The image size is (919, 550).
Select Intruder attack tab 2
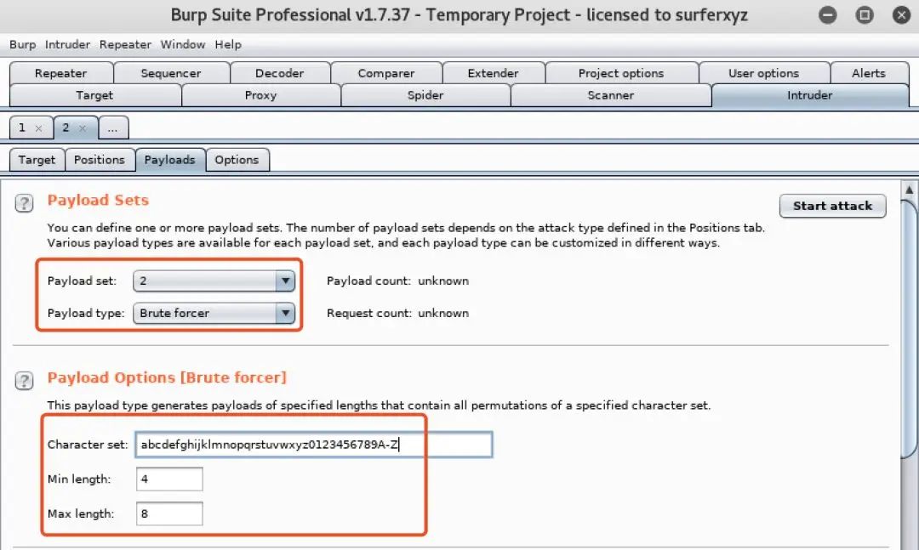tap(66, 128)
